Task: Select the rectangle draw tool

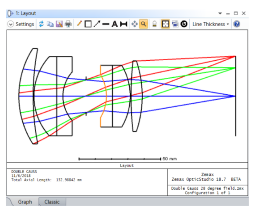Action: [x=88, y=24]
